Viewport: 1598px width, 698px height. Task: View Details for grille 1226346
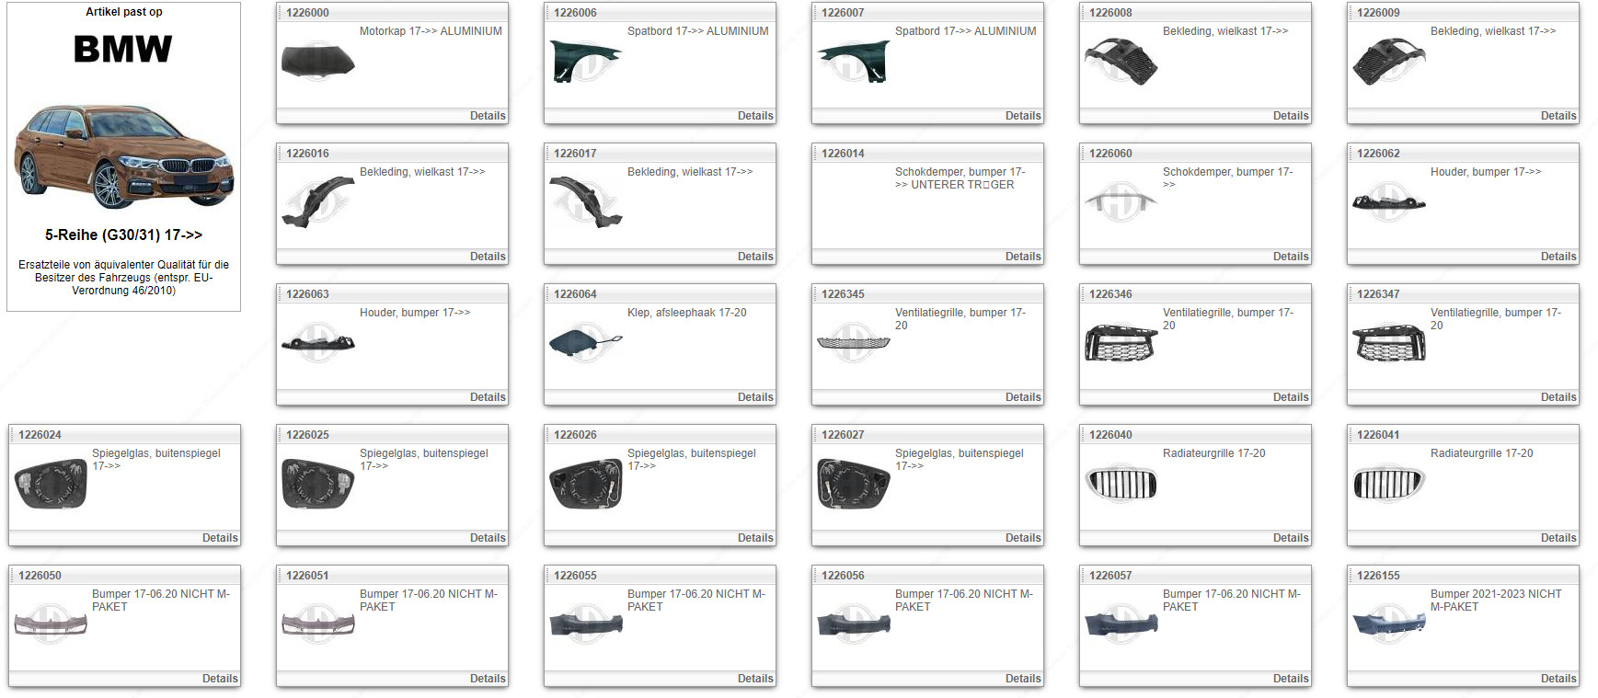click(1291, 397)
